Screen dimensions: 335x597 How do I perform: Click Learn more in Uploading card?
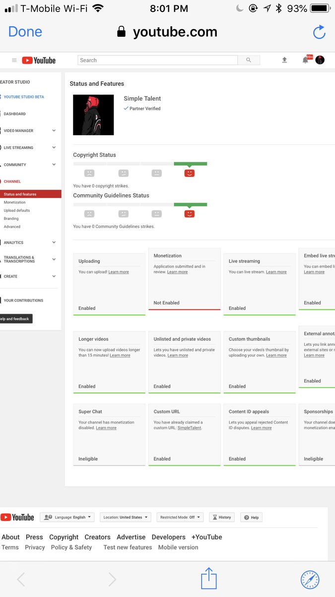click(119, 272)
